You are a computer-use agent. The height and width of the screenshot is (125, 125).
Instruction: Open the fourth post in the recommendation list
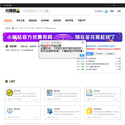[x=93, y=67]
